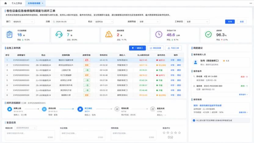Click the 热电偶 recommended spare part entry
254x143 pixels.
pos(220,78)
